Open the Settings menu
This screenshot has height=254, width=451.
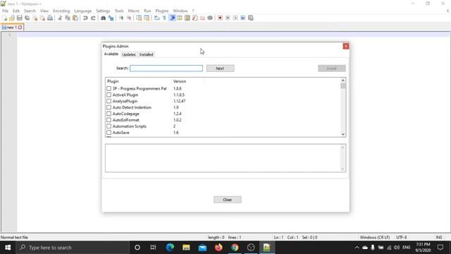[103, 11]
